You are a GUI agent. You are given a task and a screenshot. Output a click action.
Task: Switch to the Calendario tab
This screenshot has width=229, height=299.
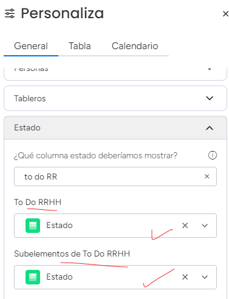coord(135,46)
